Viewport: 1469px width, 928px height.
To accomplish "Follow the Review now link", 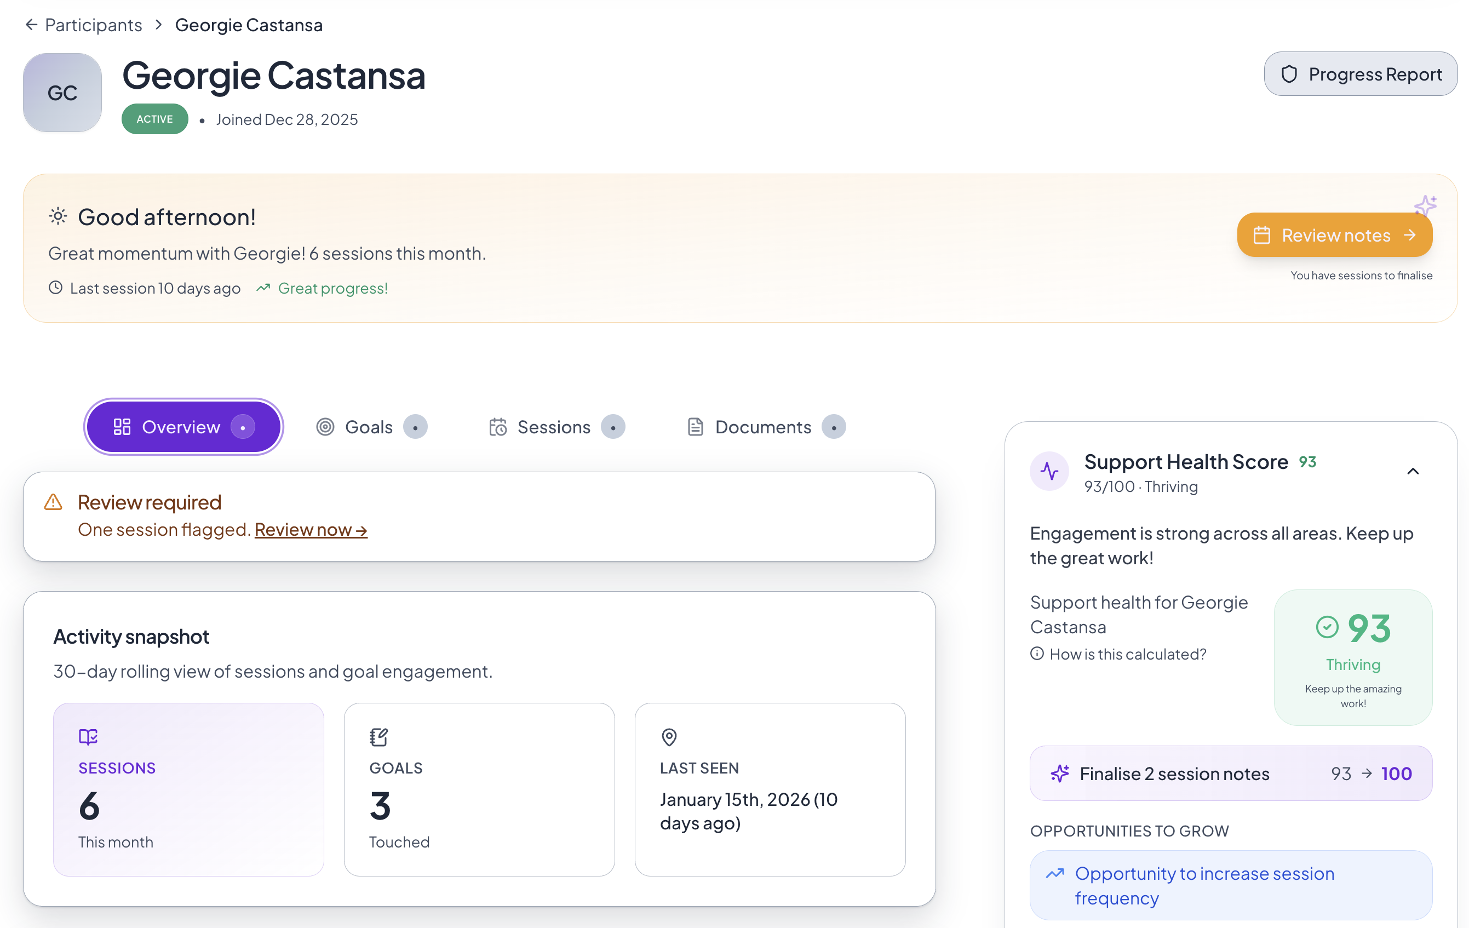I will pos(311,530).
